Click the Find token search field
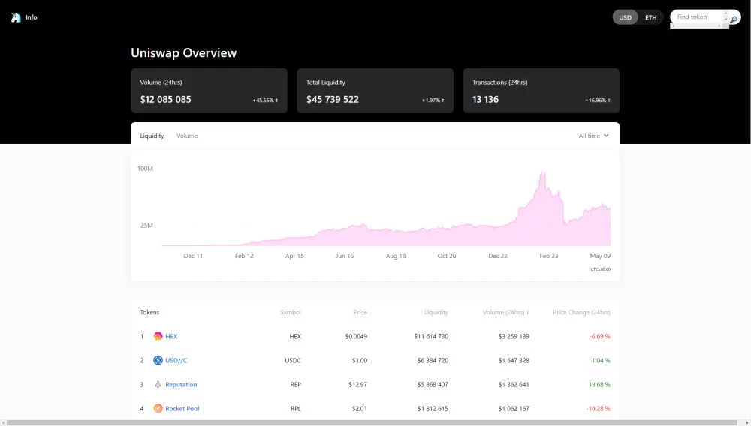The image size is (751, 426). coord(698,16)
